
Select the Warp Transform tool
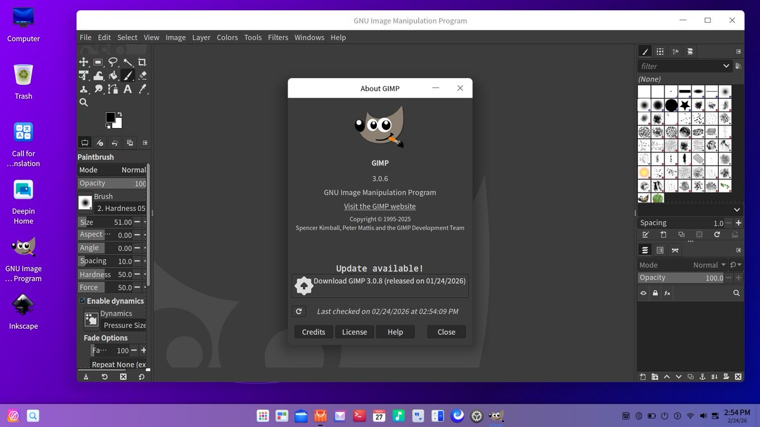(x=98, y=75)
